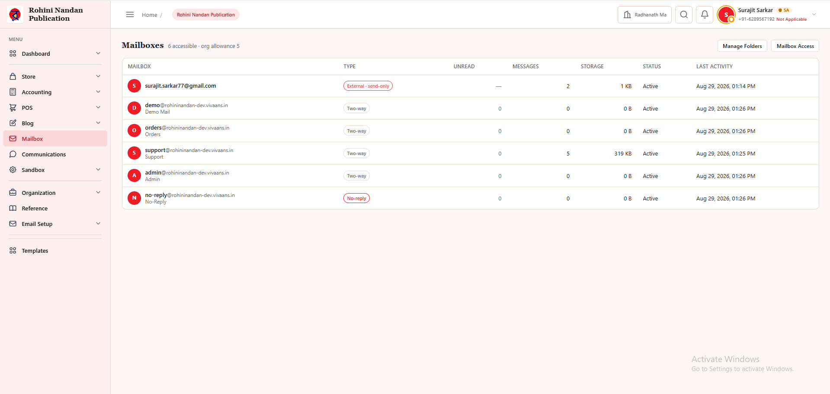Click the Dashboard grid icon in sidebar
830x394 pixels.
pos(13,54)
